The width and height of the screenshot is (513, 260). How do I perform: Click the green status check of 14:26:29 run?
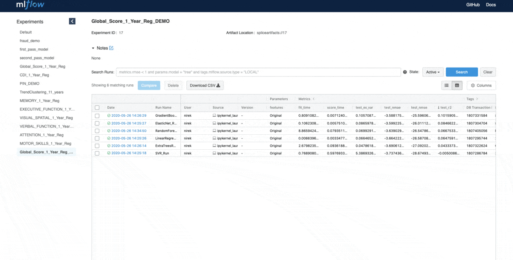click(109, 115)
